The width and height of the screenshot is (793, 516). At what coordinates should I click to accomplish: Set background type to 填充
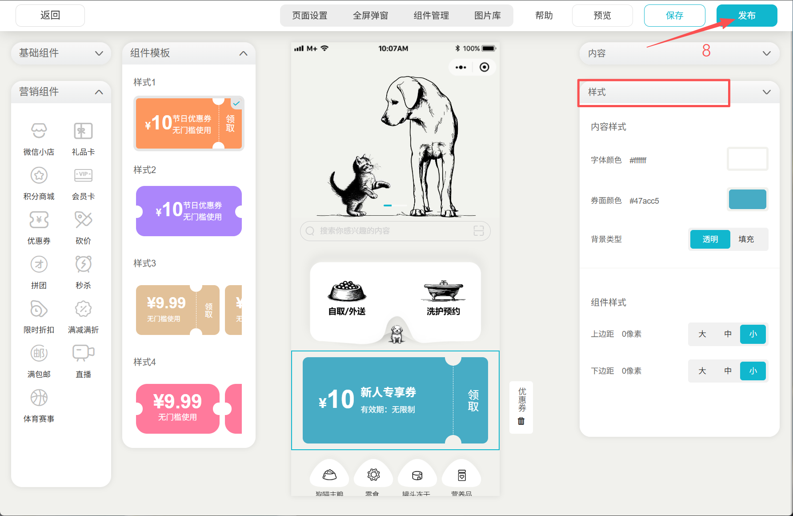746,239
